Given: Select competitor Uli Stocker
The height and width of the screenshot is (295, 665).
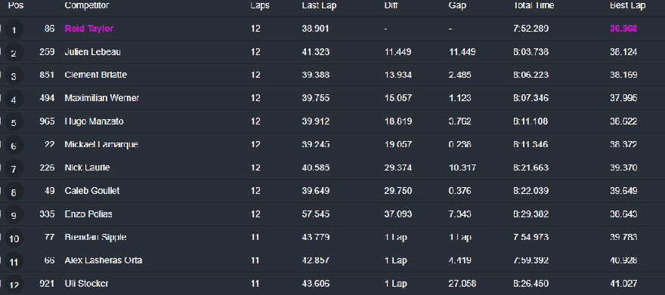Looking at the screenshot, I should click(86, 283).
